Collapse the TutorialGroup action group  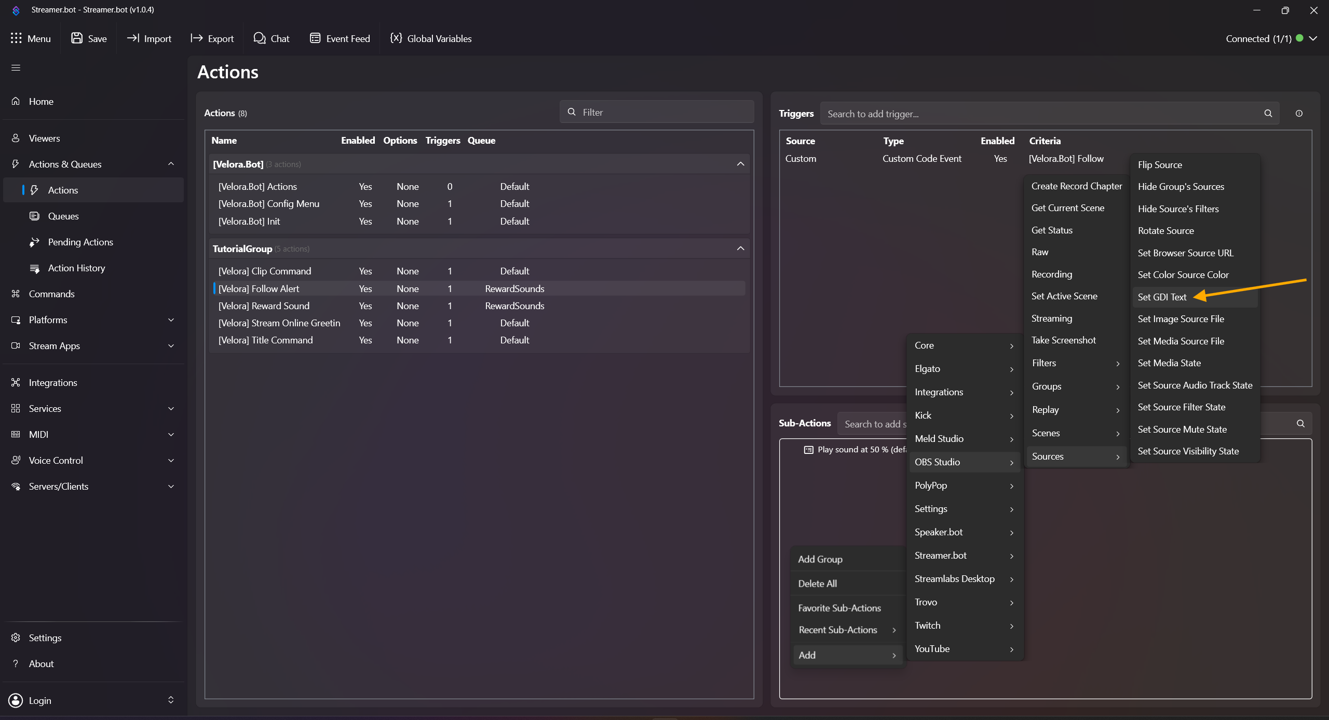tap(740, 249)
